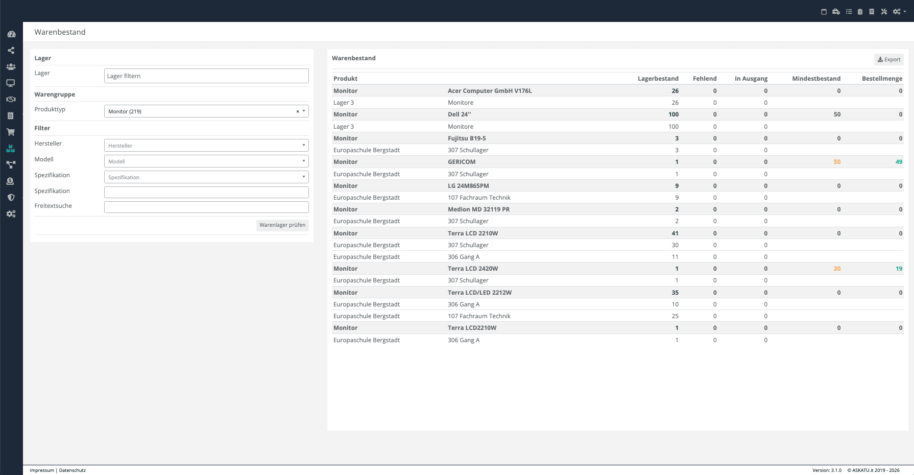This screenshot has width=914, height=475.
Task: Open the receipt sidebar icon
Action: point(11,116)
